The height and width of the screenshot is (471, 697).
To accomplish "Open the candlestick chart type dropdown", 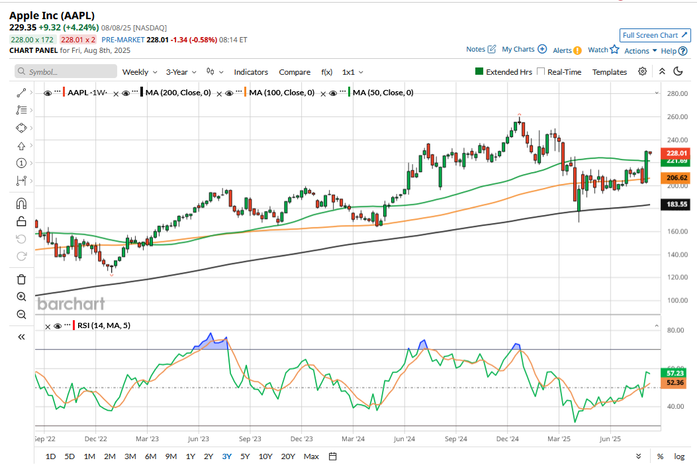I will (x=214, y=71).
